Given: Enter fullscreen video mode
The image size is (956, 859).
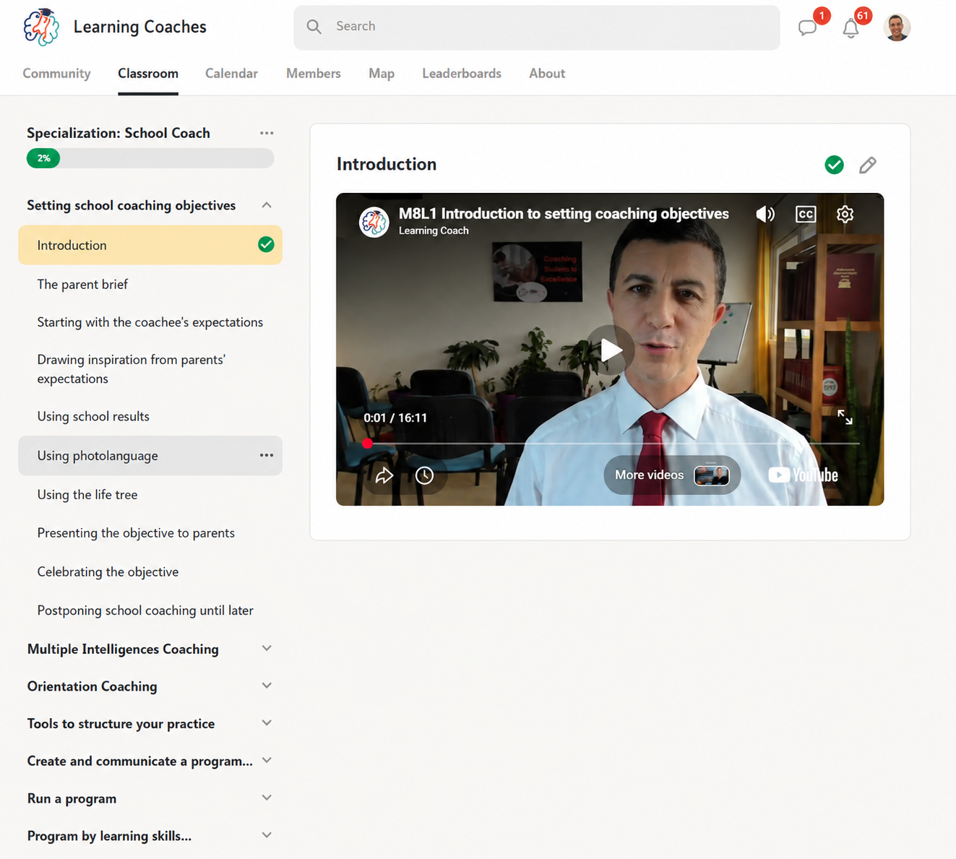Looking at the screenshot, I should (845, 417).
